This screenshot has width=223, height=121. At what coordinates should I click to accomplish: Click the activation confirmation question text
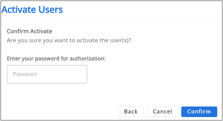point(69,40)
